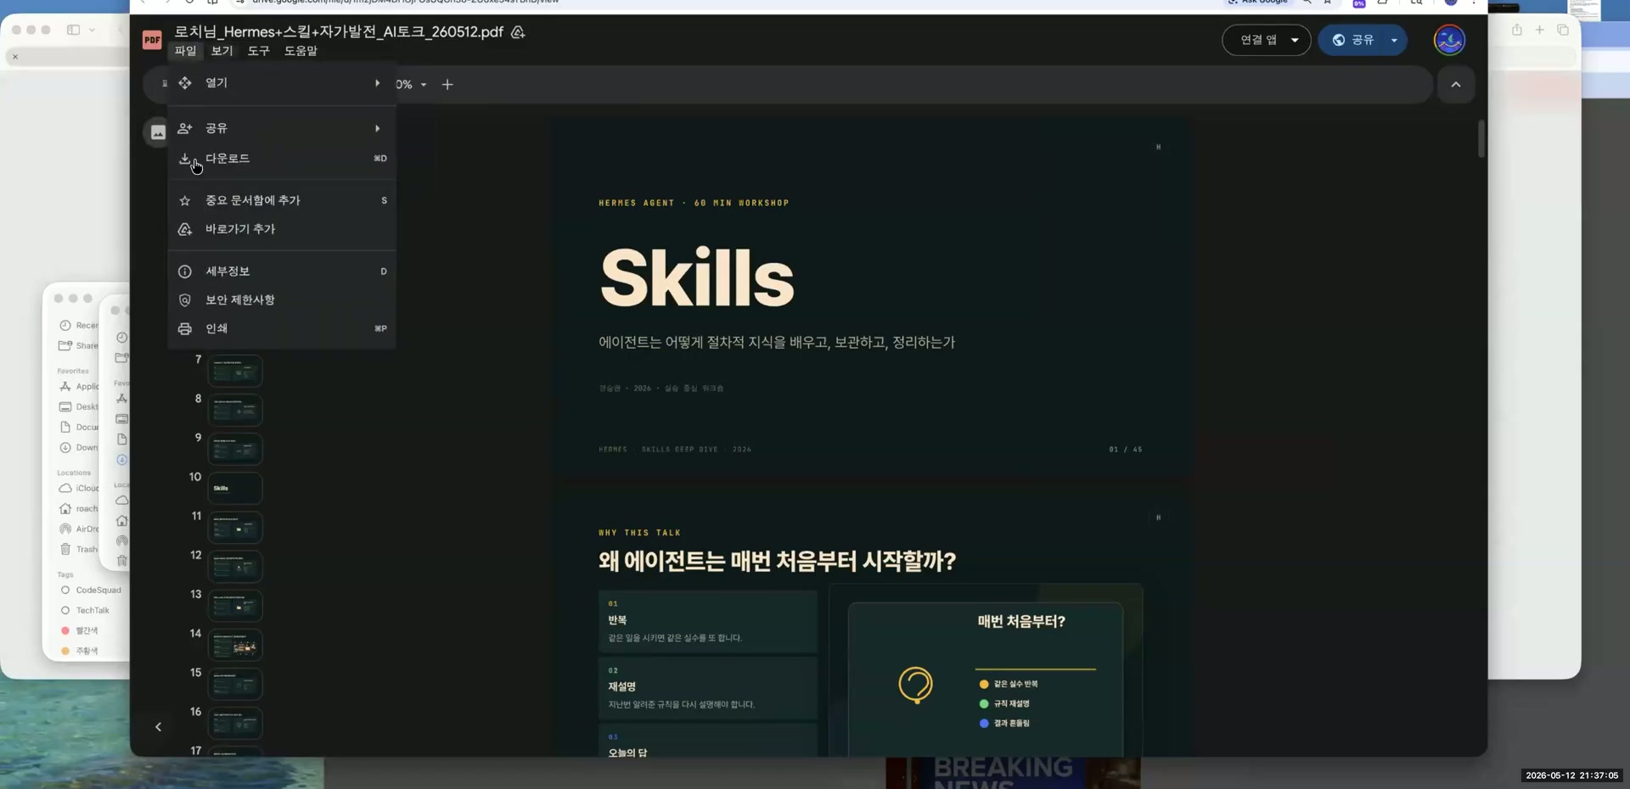Click the star icon for 중요 문서함에 추가
The width and height of the screenshot is (1630, 789).
[x=184, y=200]
